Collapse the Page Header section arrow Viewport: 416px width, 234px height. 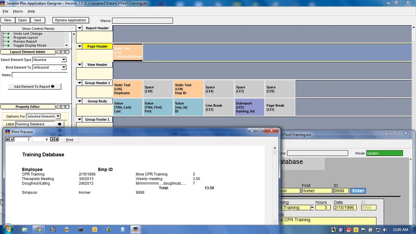click(x=79, y=46)
